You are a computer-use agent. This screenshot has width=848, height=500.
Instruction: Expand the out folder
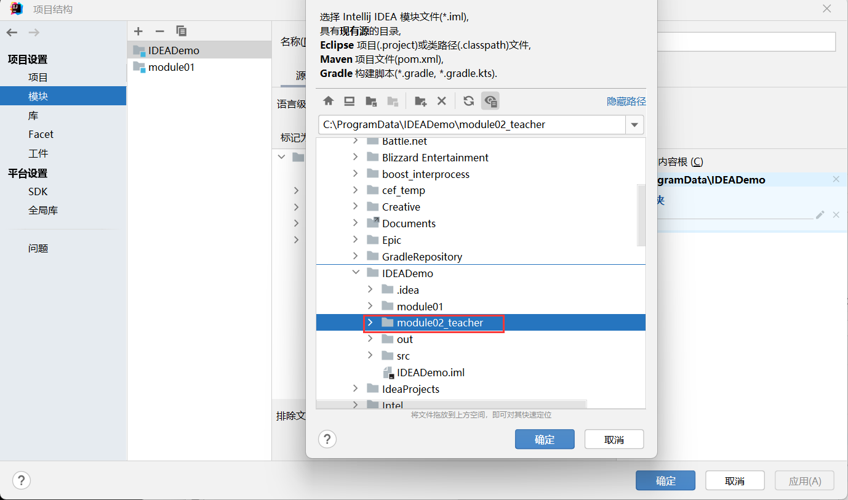point(370,339)
